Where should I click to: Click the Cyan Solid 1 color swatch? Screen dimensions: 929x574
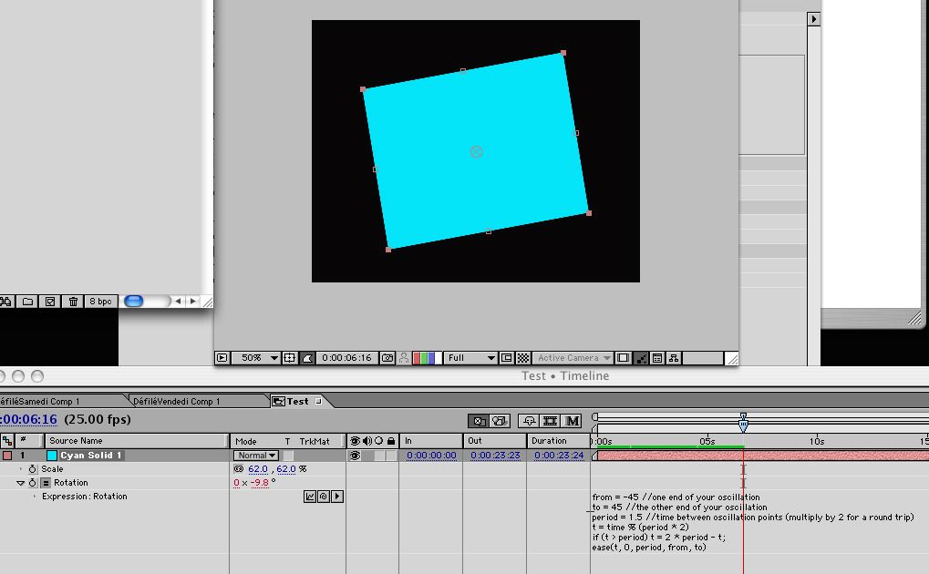52,456
